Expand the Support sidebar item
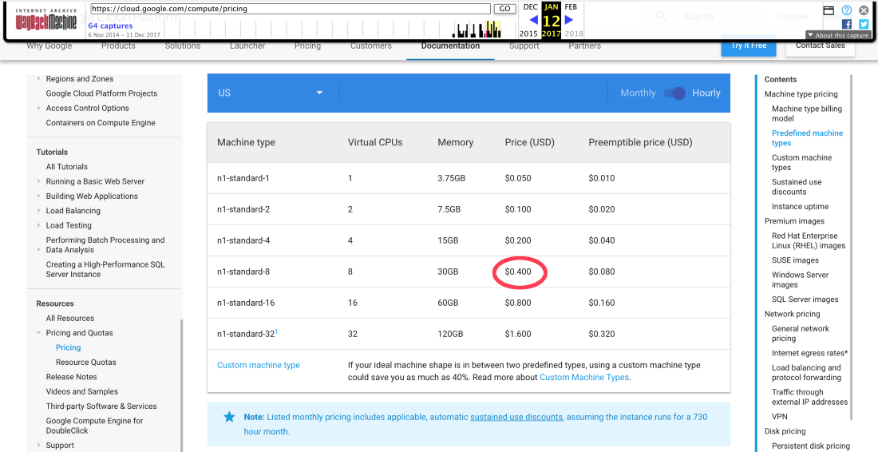This screenshot has height=452, width=878. (38, 446)
